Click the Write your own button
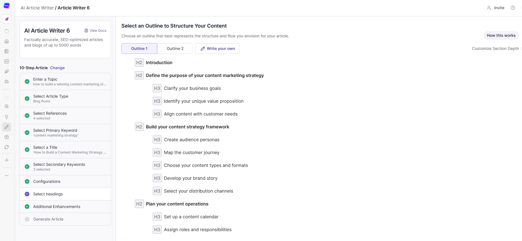This screenshot has height=241, width=522. click(x=218, y=49)
